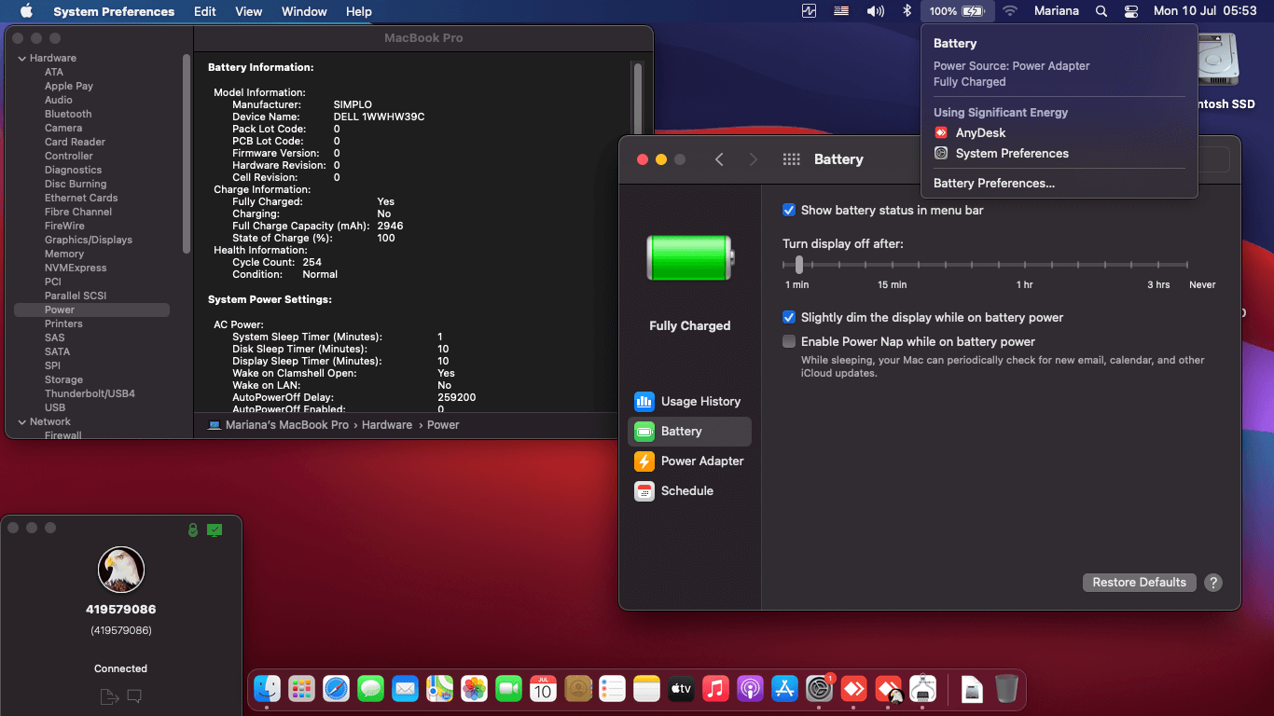Launch Photos from the Dock

pyautogui.click(x=474, y=689)
